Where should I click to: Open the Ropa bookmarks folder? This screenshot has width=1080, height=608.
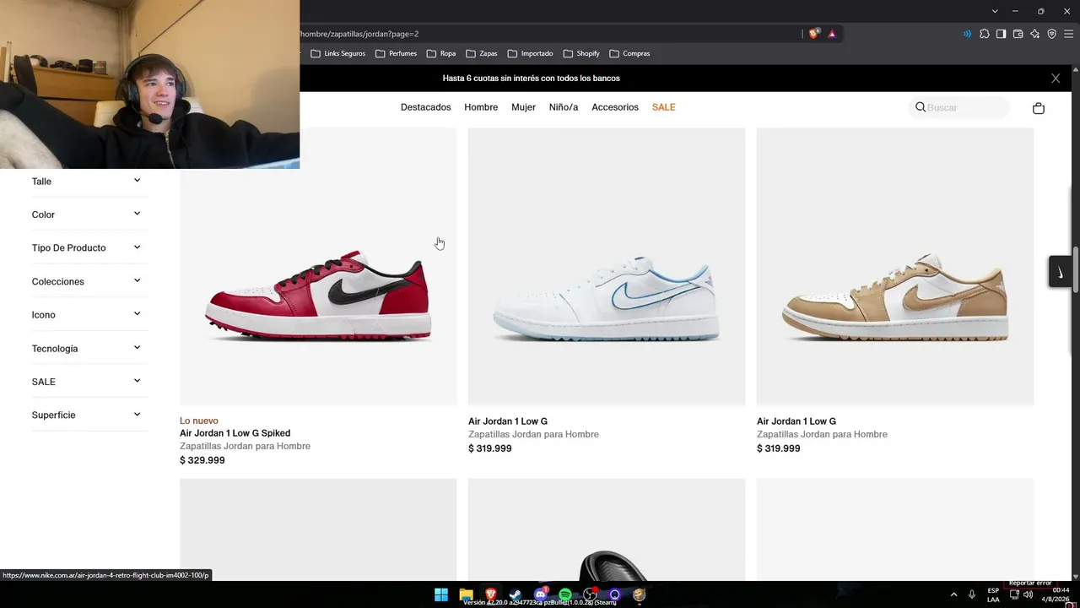click(441, 53)
